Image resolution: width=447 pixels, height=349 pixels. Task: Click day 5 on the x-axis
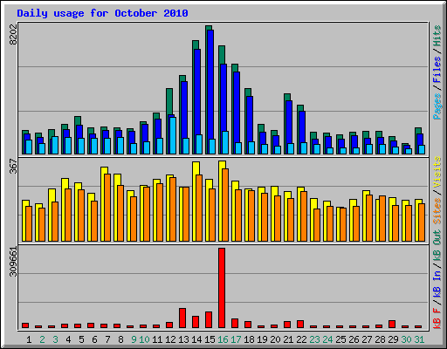81,339
